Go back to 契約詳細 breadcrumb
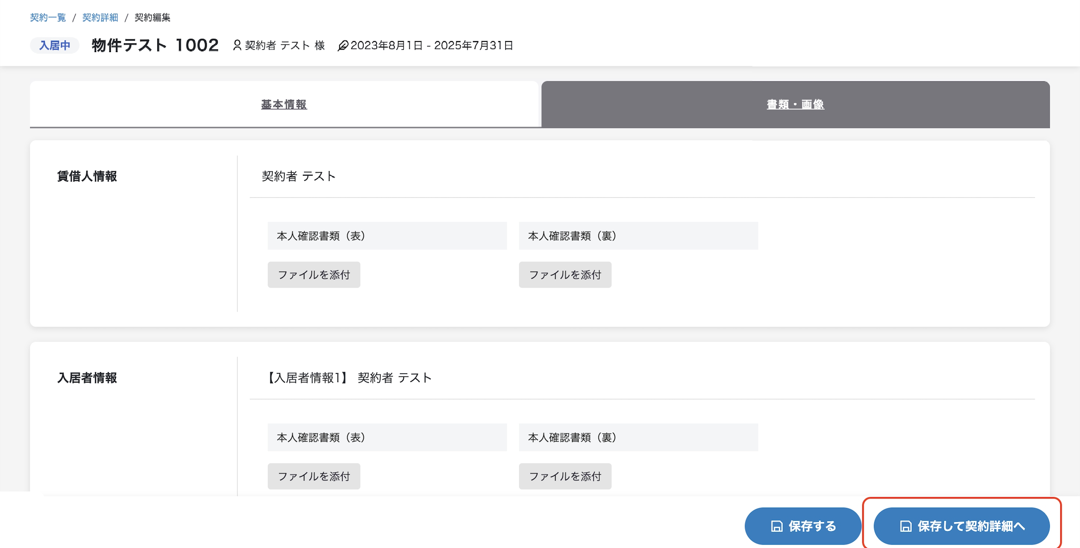 coord(100,17)
